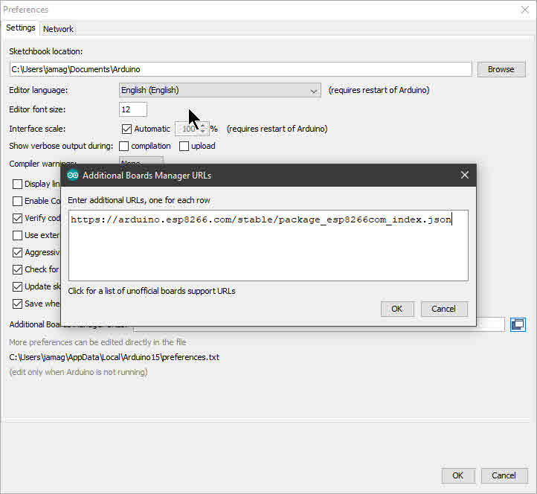Click OK in the Preferences window
This screenshot has width=537, height=494.
(x=458, y=475)
